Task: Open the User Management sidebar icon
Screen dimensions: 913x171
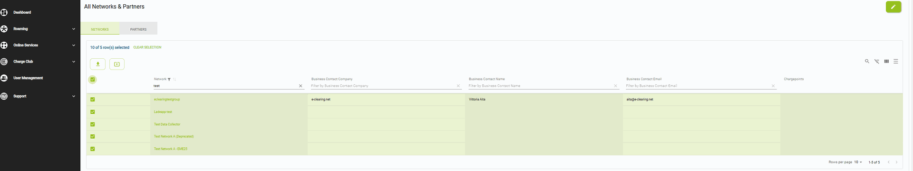Action: coord(4,78)
